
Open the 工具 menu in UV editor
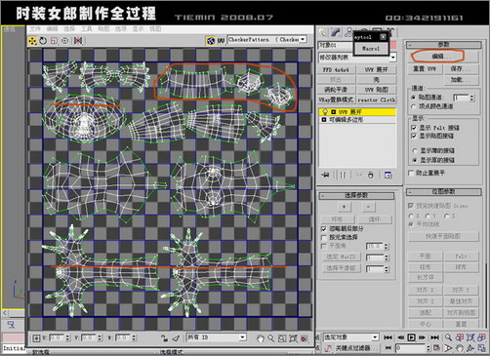pyautogui.click(x=86, y=29)
